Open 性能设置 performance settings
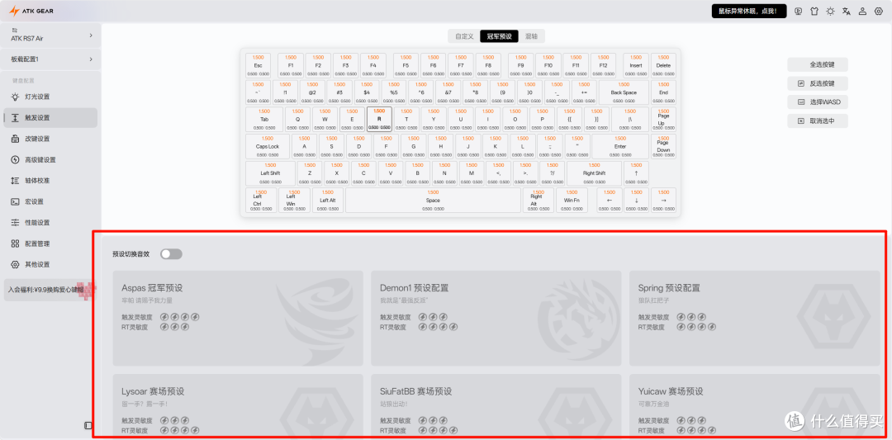 [x=50, y=223]
